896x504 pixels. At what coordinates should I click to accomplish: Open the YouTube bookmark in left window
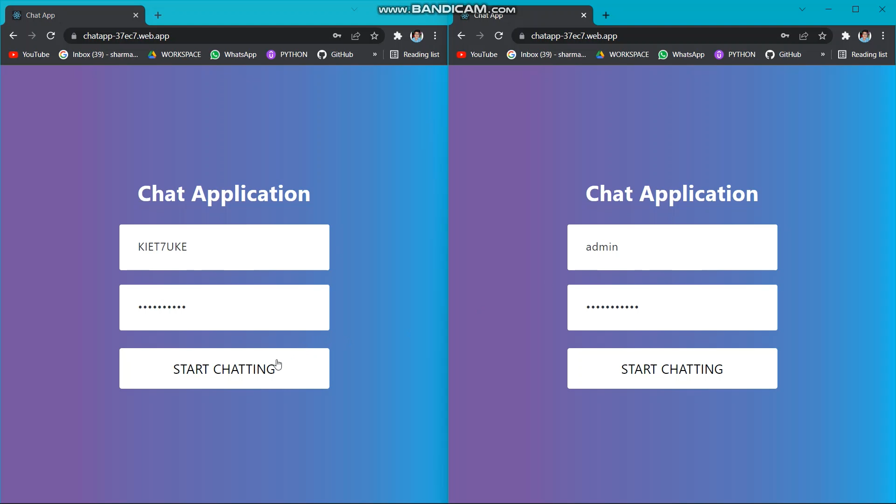coord(29,55)
